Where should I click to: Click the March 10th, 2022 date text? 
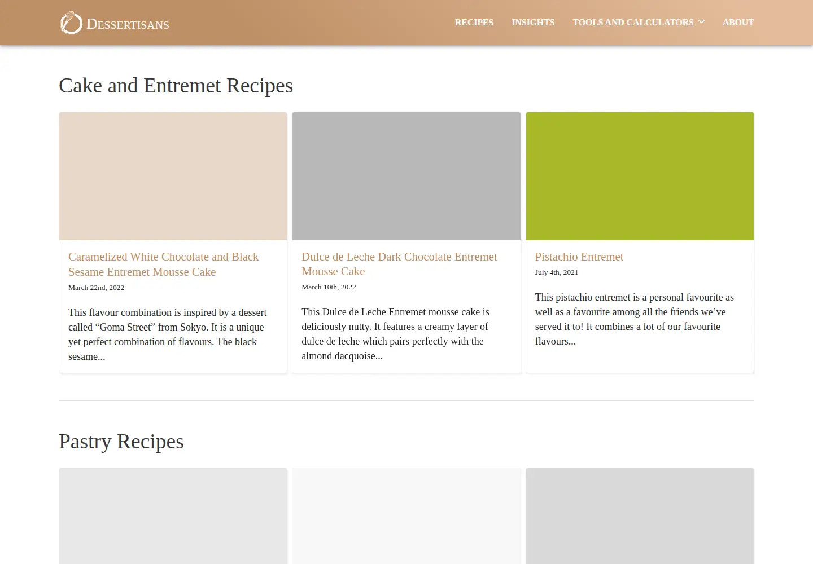coord(329,287)
